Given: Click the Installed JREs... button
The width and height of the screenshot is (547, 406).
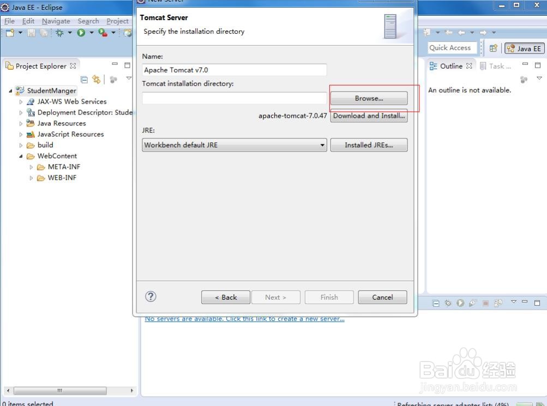Looking at the screenshot, I should (369, 145).
